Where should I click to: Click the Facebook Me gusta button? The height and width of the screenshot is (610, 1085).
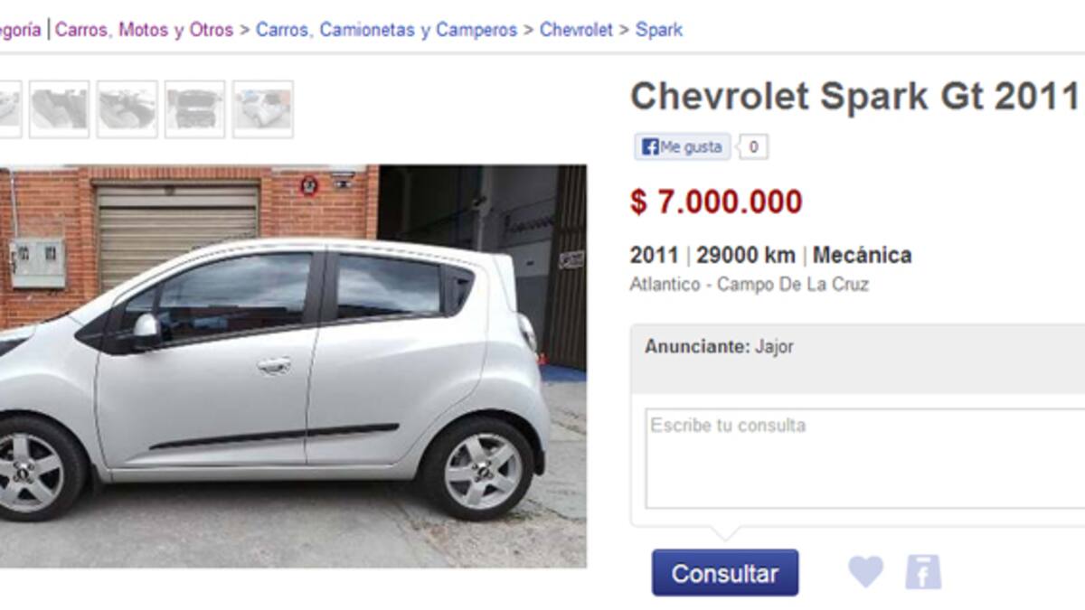click(683, 146)
